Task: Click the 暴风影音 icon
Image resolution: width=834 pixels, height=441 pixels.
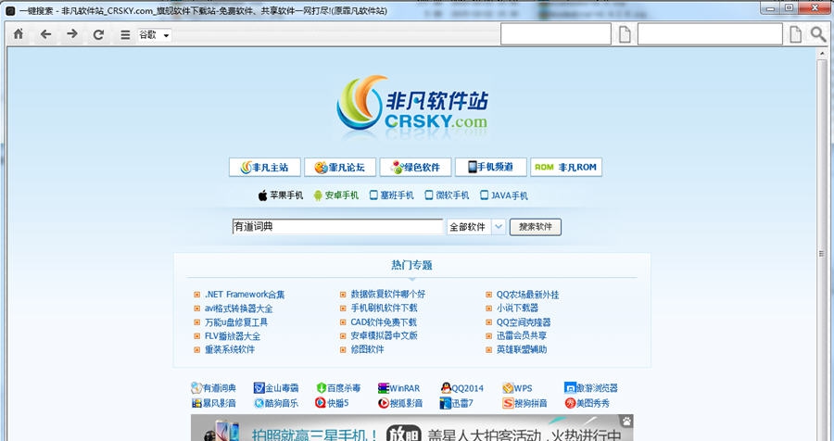Action: [x=196, y=403]
